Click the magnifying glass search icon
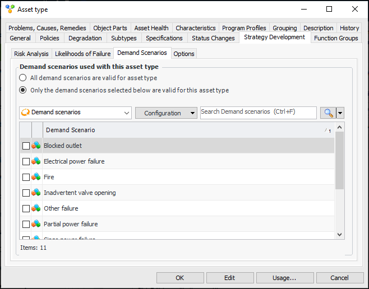Image resolution: width=369 pixels, height=289 pixels. [x=328, y=113]
